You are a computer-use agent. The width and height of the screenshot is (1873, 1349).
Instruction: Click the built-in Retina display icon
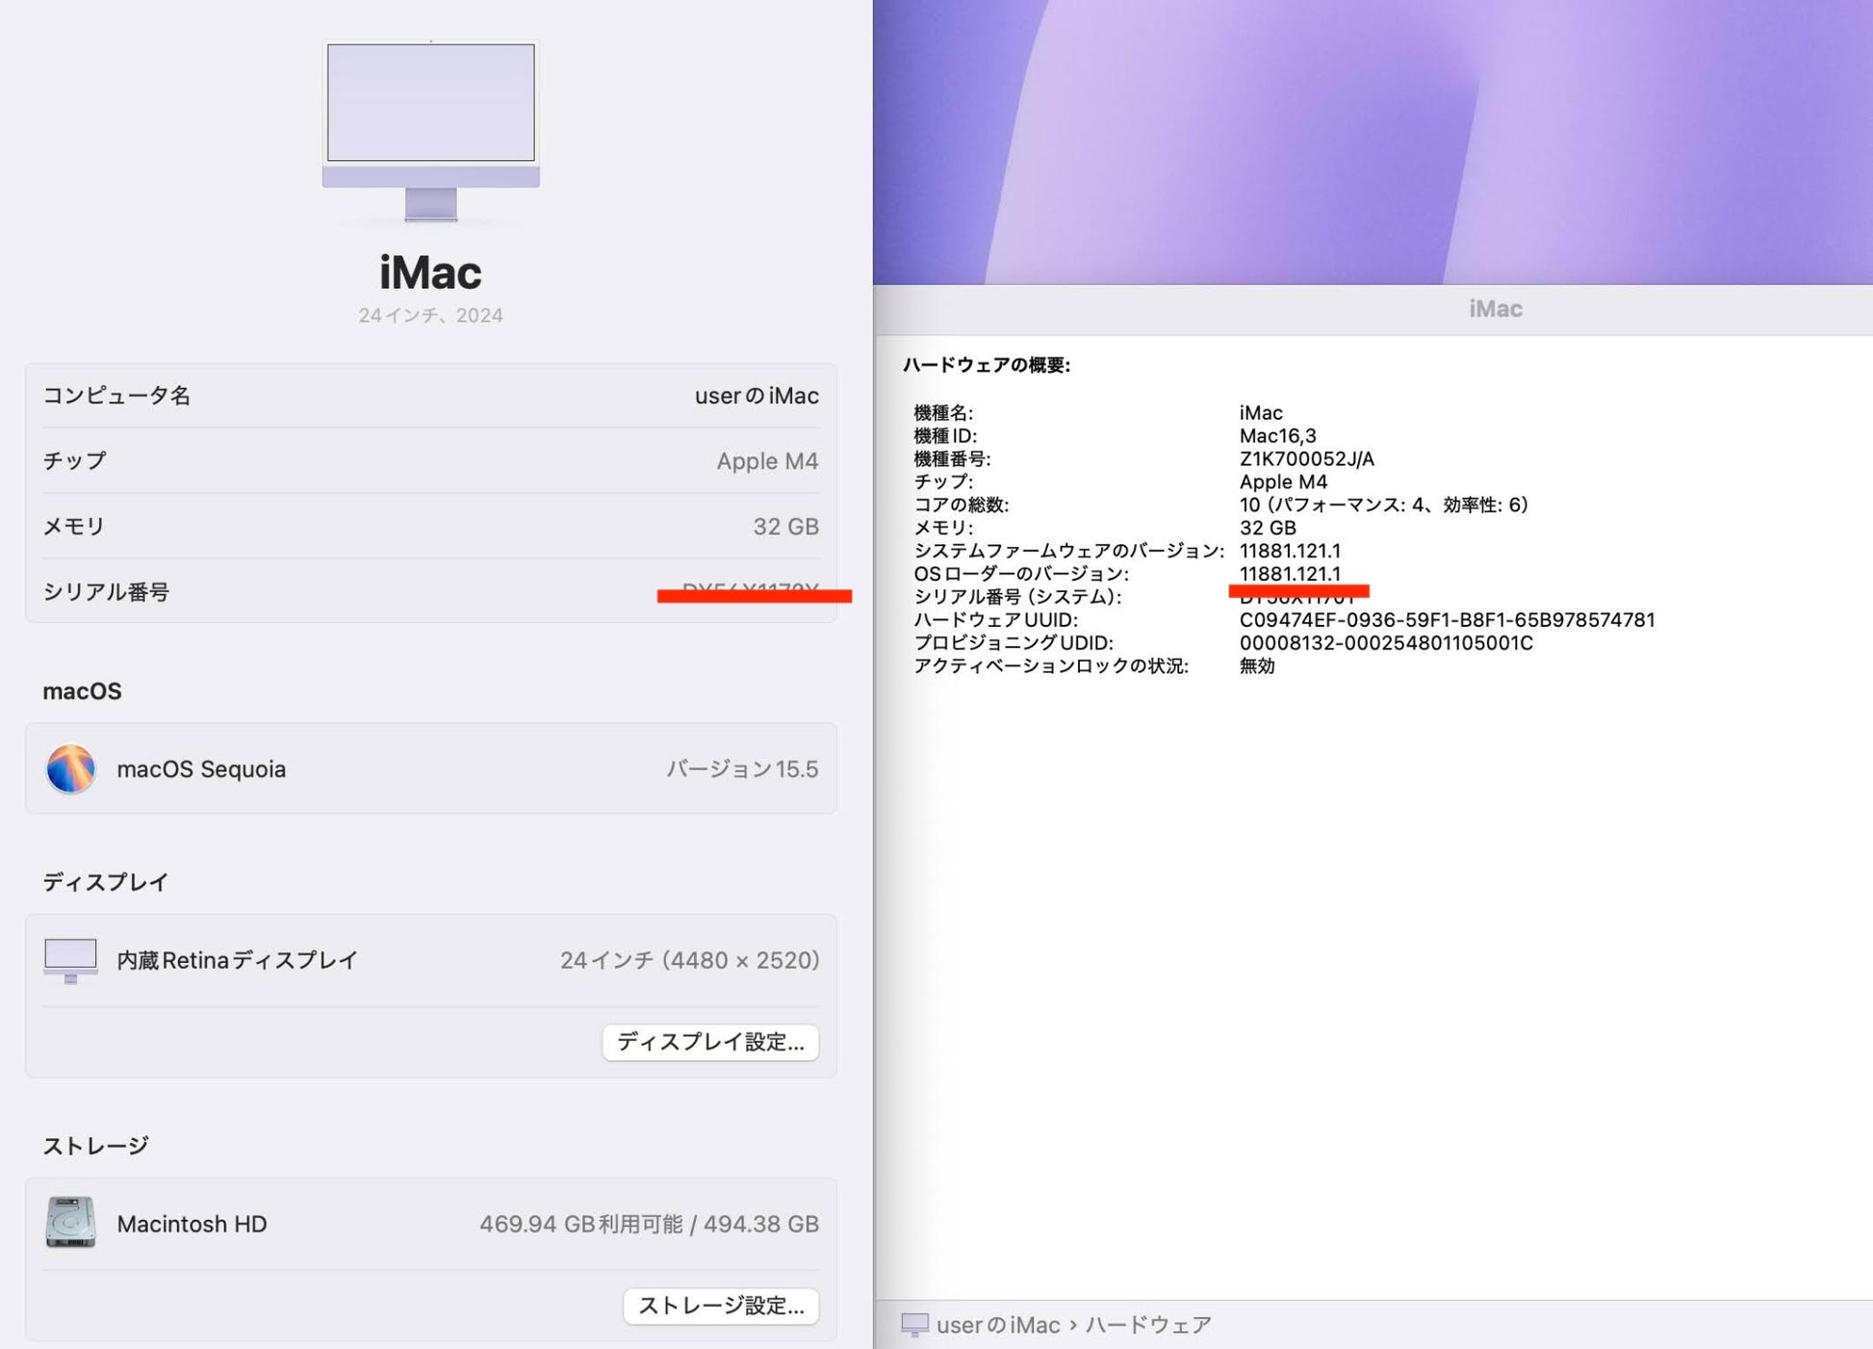70,960
